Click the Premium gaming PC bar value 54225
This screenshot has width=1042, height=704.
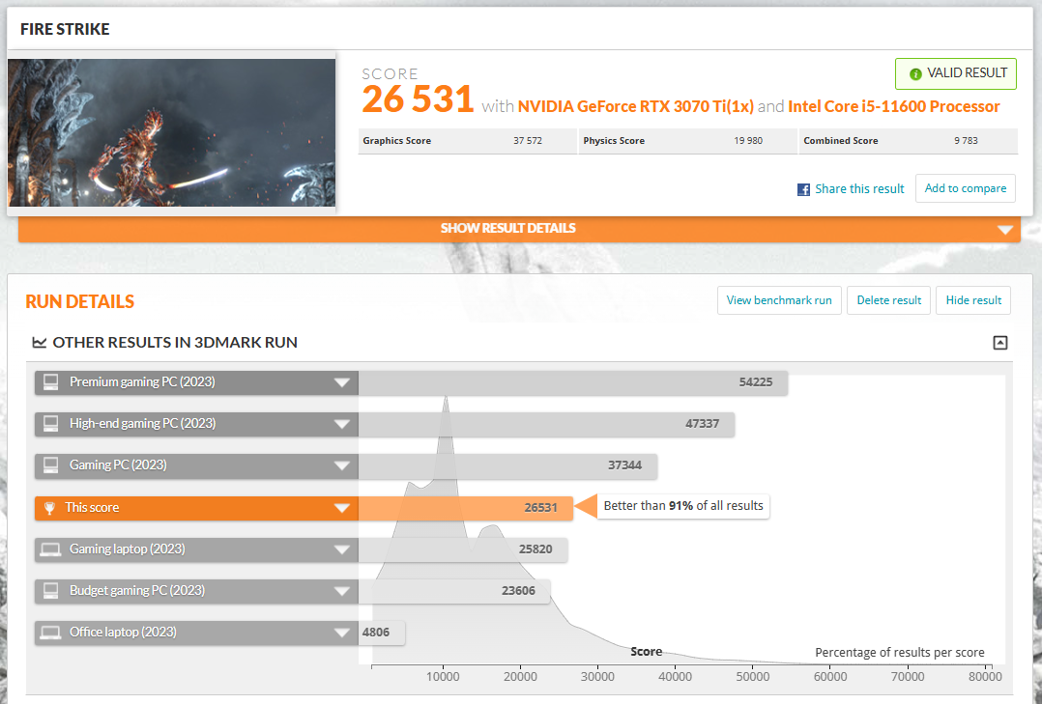pos(756,382)
